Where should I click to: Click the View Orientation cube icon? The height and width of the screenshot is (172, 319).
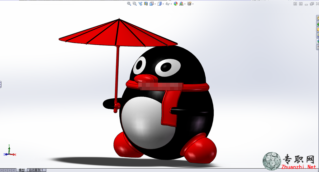[152, 4]
